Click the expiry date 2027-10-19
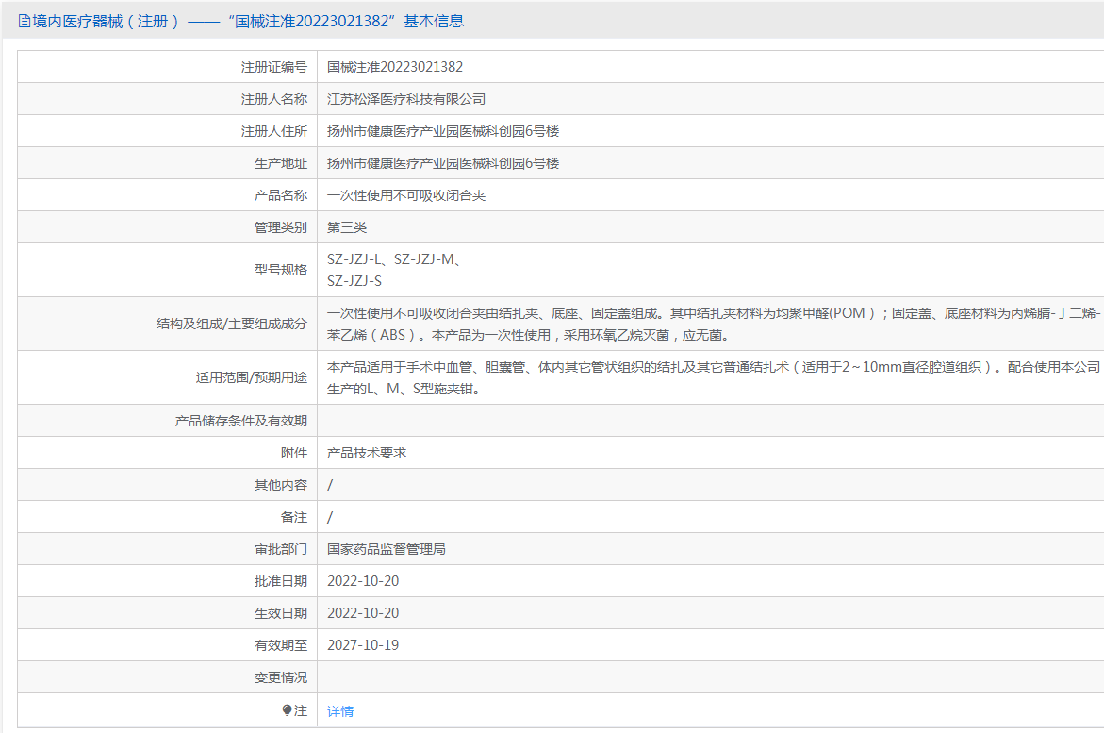The height and width of the screenshot is (733, 1104). pyautogui.click(x=363, y=645)
